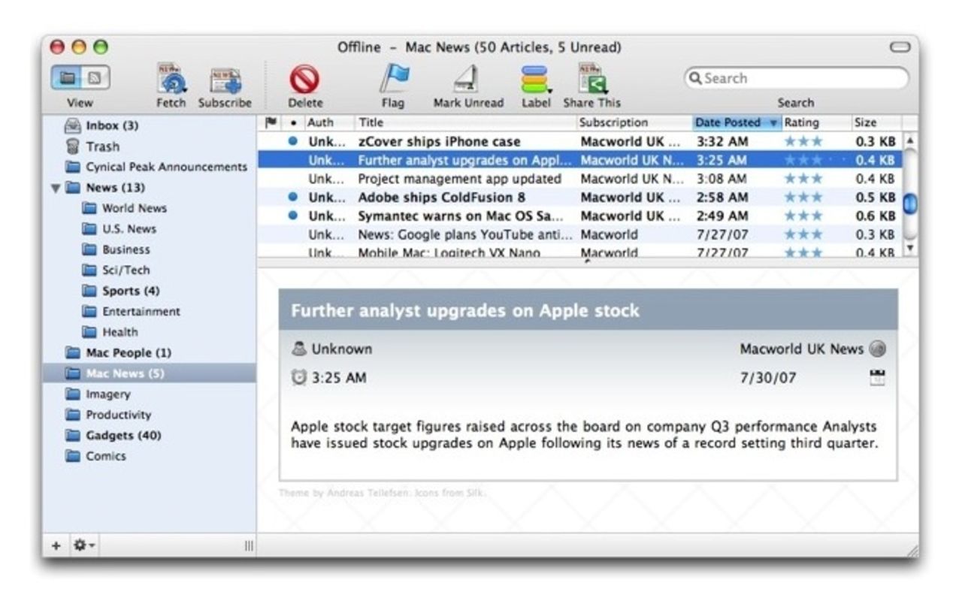Click the star rating of Adobe ColdFusion article
Image resolution: width=962 pixels, height=604 pixels.
coord(803,198)
